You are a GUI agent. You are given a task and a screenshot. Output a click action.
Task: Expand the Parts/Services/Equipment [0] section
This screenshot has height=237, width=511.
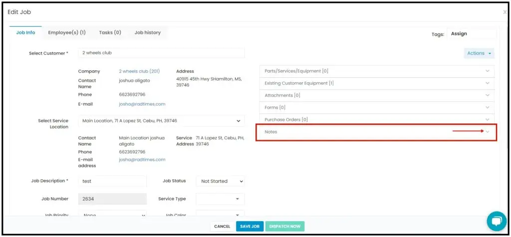point(377,71)
